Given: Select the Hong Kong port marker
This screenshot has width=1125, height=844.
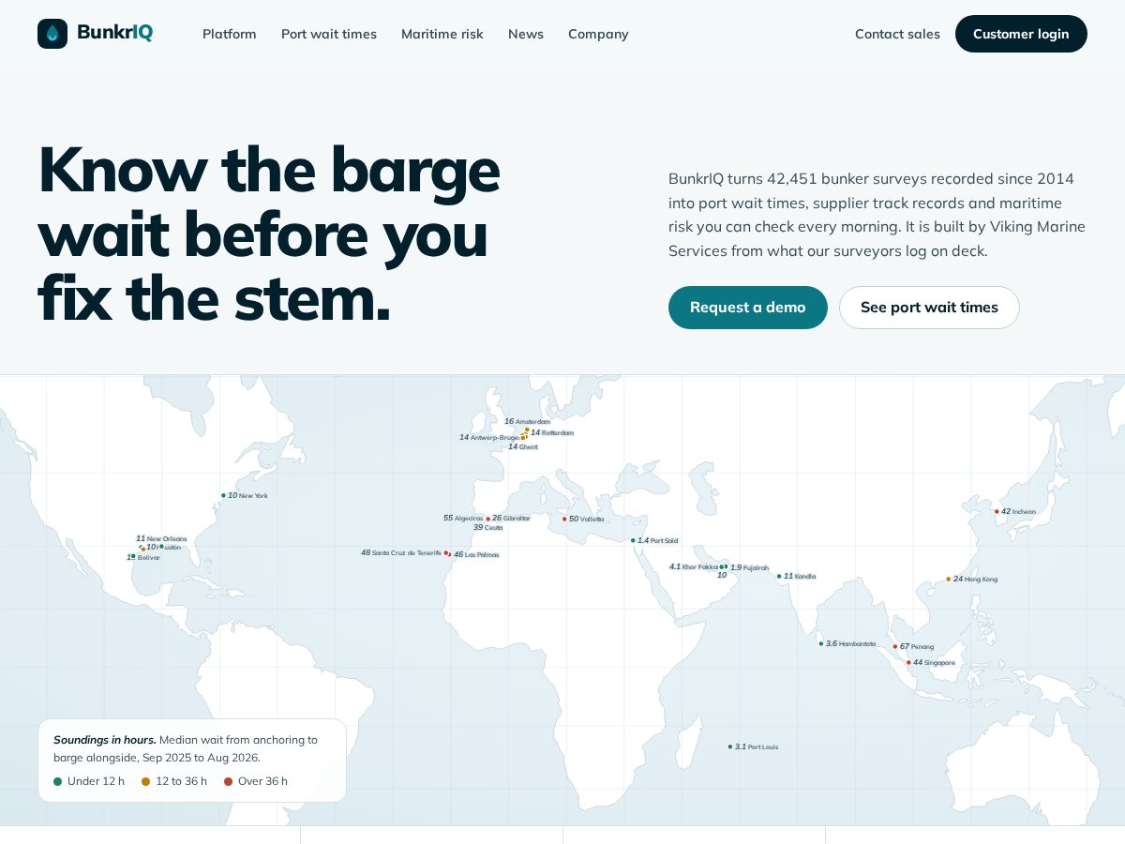Looking at the screenshot, I should [x=948, y=580].
